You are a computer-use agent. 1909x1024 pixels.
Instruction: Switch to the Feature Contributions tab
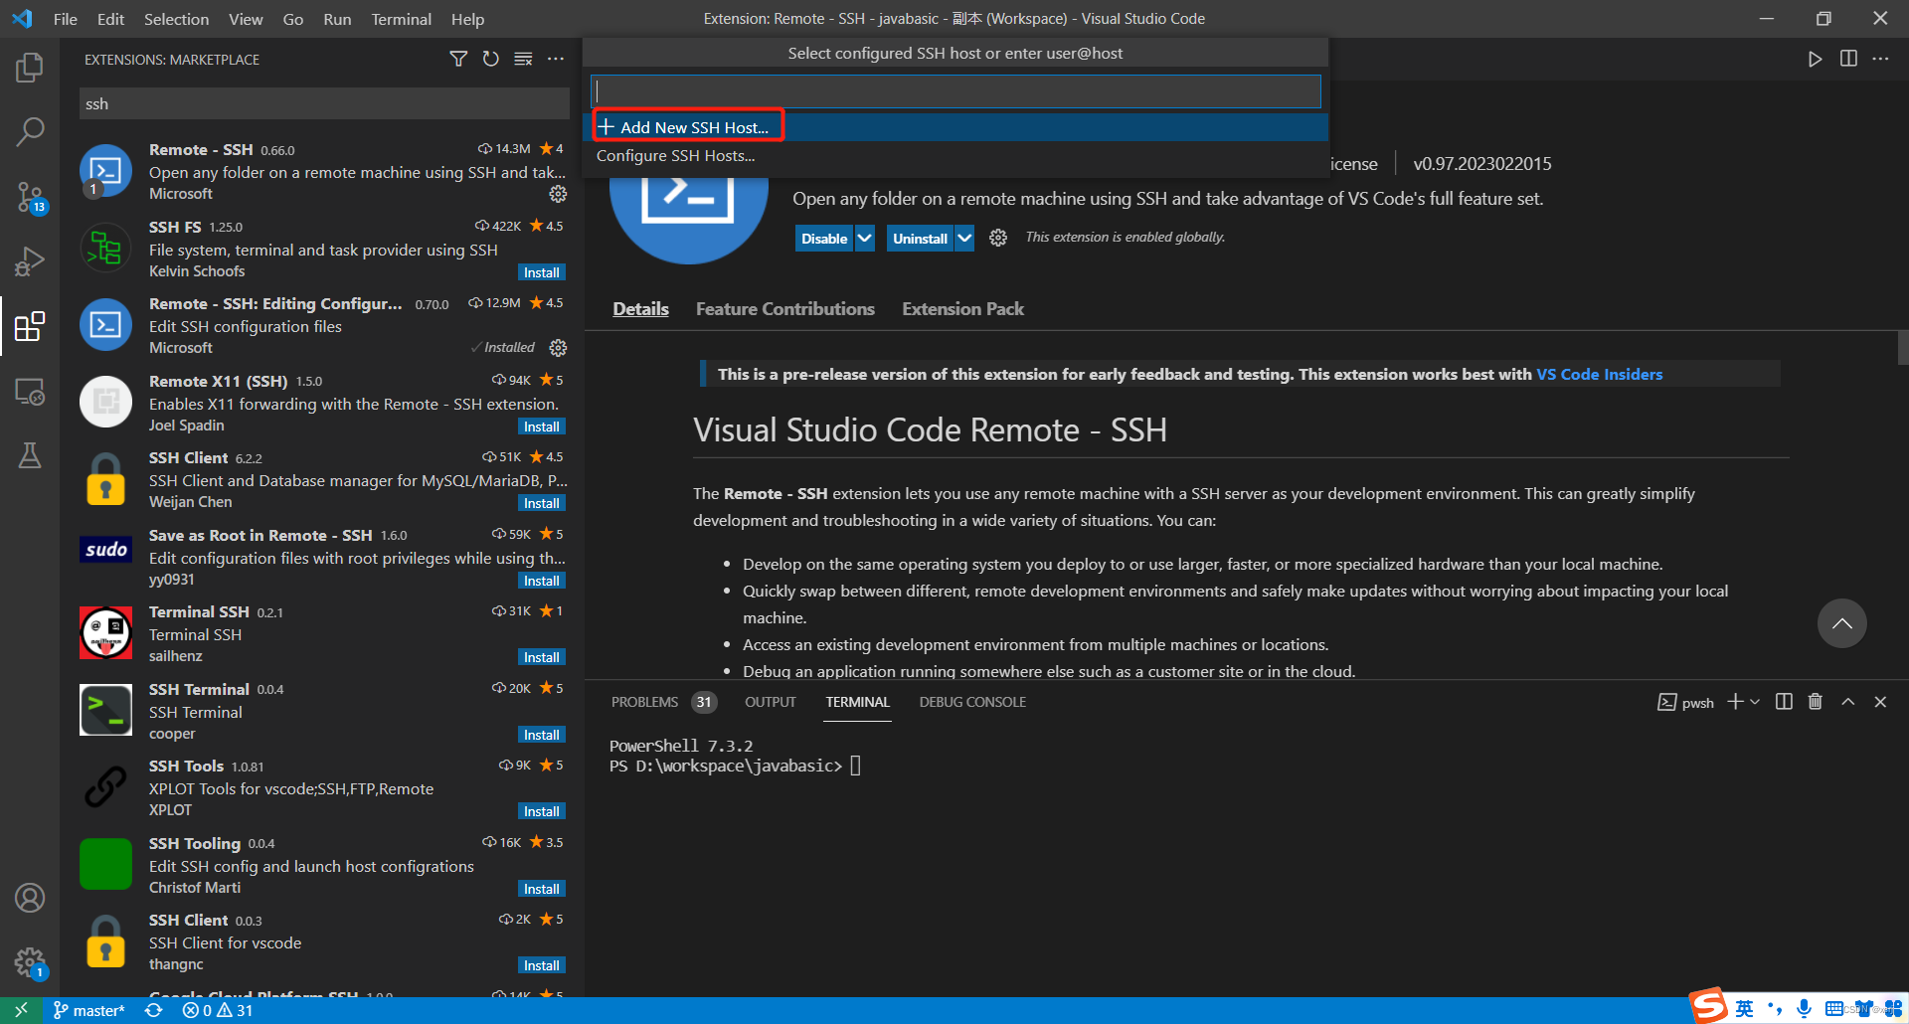click(x=784, y=308)
